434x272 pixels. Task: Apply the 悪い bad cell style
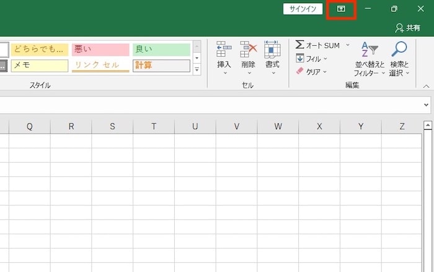[100, 49]
